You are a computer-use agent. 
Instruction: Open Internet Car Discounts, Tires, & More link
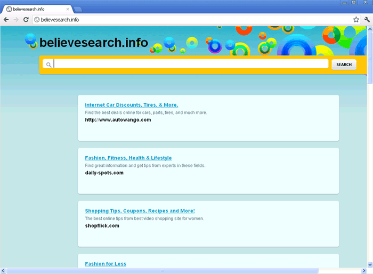(x=132, y=105)
